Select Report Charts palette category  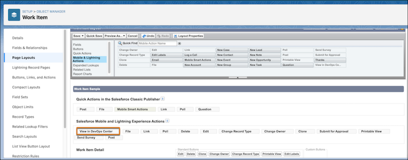point(82,74)
